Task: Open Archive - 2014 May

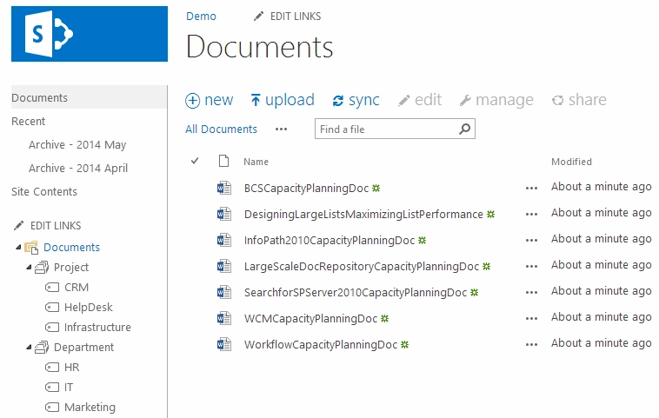Action: click(x=77, y=145)
